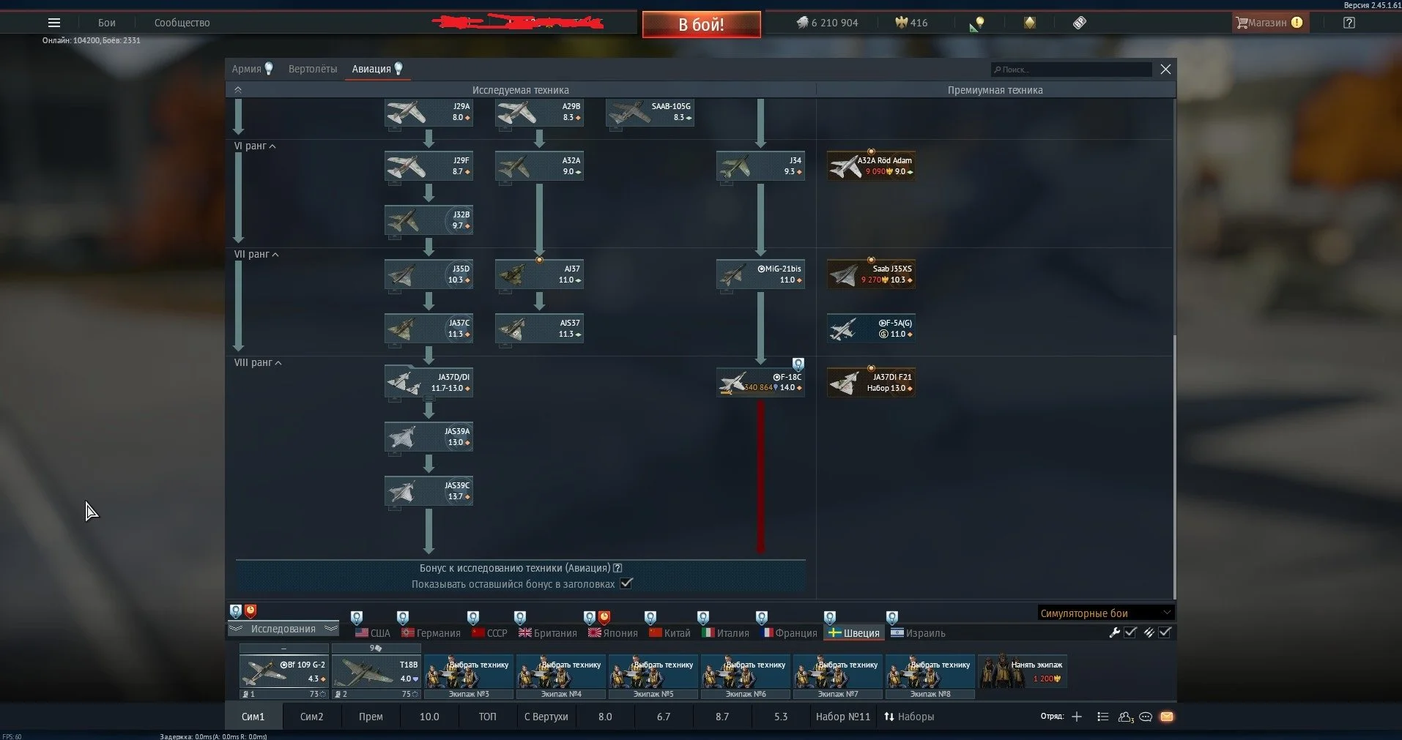Toggle the show remaining bonus in headers checkbox
Viewport: 1402px width, 740px height.
click(626, 583)
